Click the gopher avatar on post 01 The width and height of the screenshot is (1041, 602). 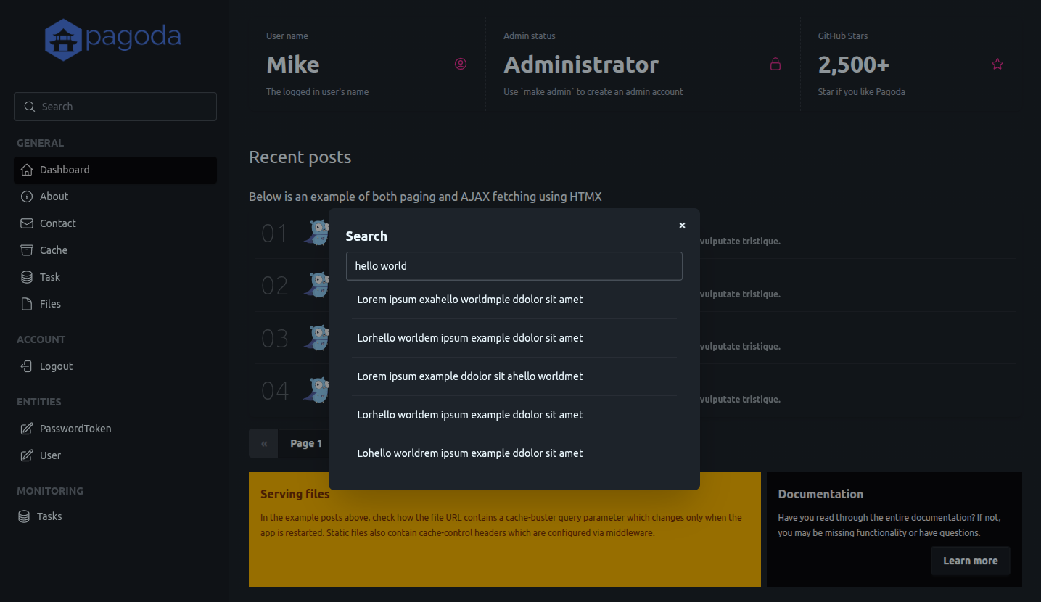click(x=317, y=233)
